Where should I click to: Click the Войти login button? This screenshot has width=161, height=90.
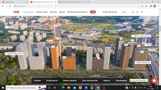pos(124,12)
